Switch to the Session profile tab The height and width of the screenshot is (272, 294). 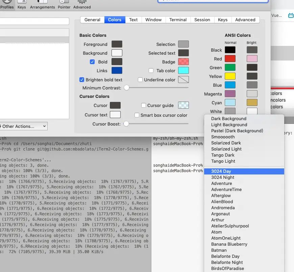point(202,20)
